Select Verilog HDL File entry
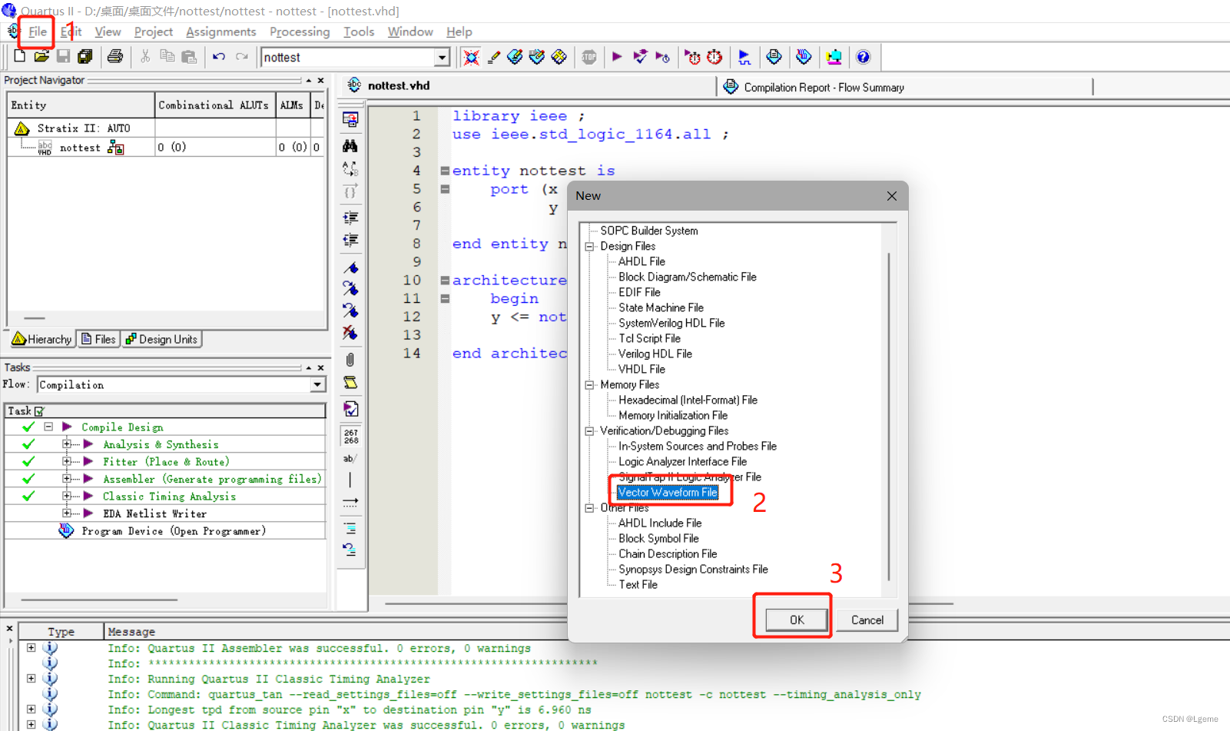Image resolution: width=1230 pixels, height=731 pixels. point(655,354)
